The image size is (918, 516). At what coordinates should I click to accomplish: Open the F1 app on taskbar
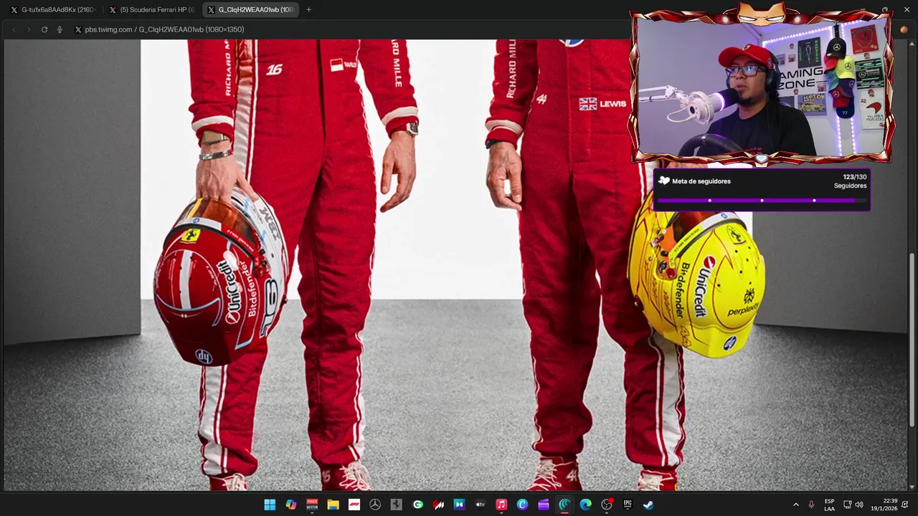click(354, 505)
